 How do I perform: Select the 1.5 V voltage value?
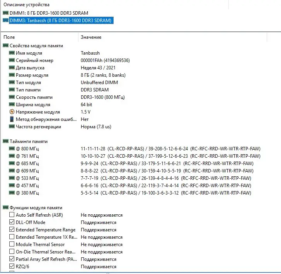[85, 112]
